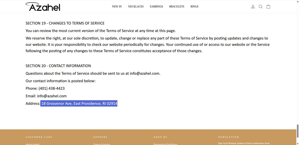Open the search magnifier icon

[x=260, y=7]
